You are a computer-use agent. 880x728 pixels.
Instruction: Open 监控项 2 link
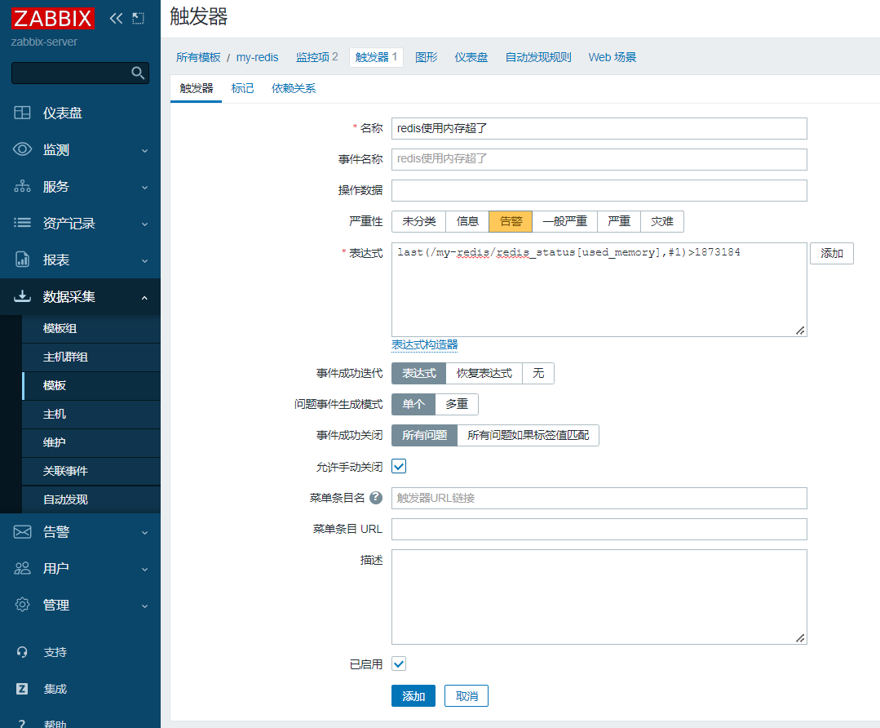click(316, 57)
